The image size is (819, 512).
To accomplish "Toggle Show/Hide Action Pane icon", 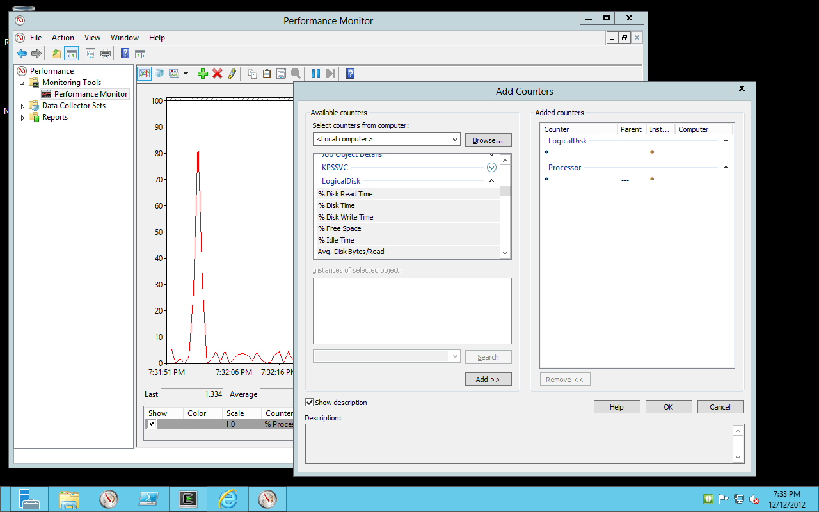I will (x=140, y=54).
